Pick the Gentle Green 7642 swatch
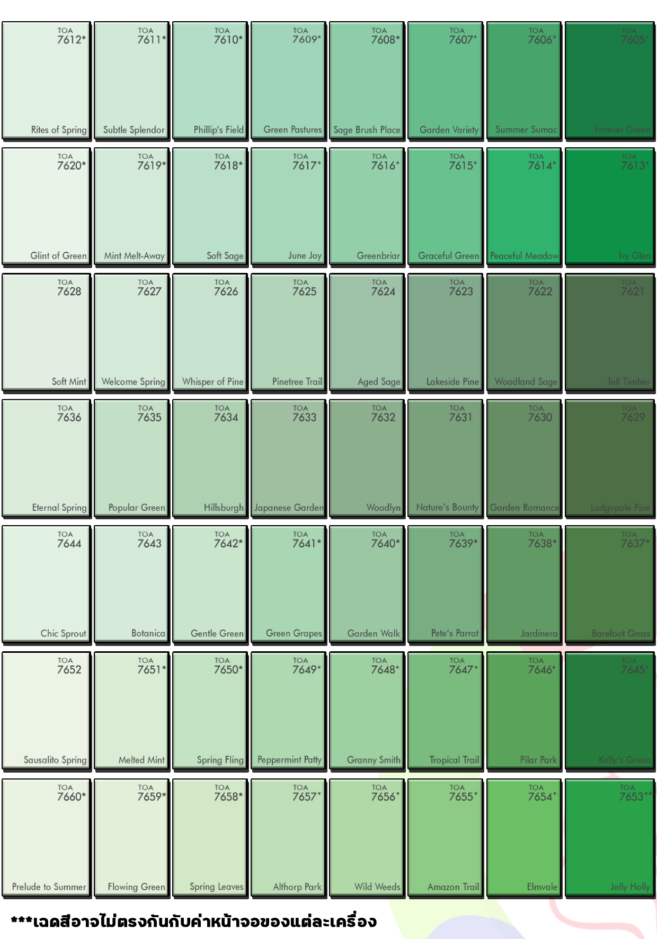657x939 pixels. 210,584
